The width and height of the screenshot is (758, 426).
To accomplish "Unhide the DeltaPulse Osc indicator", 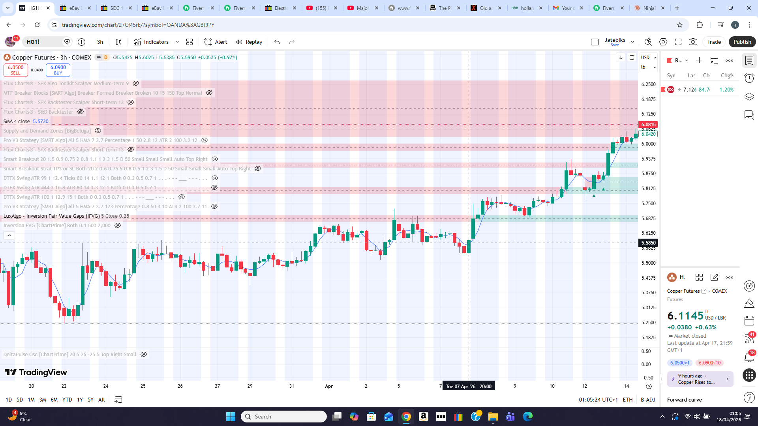I will coord(144,355).
